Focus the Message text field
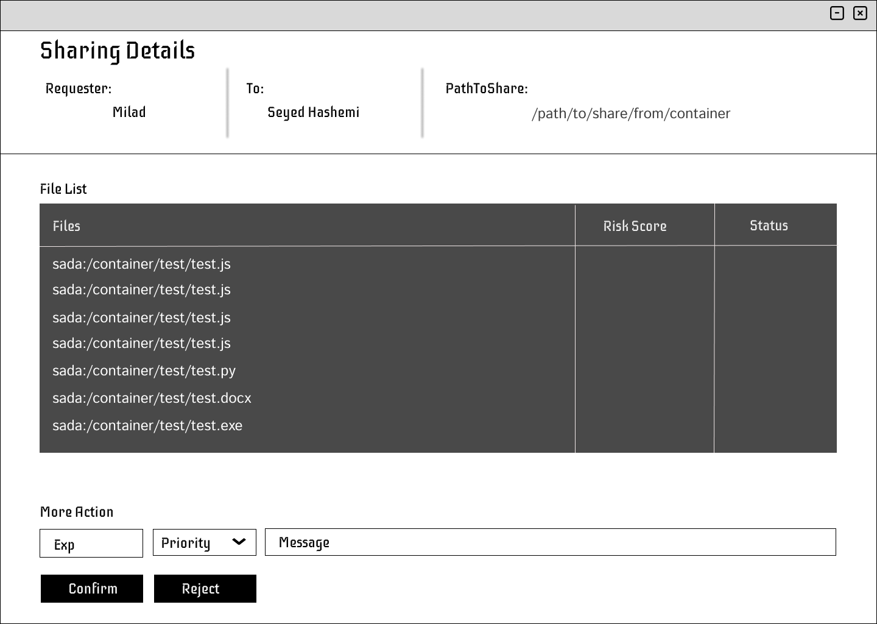Viewport: 877px width, 624px height. 550,542
